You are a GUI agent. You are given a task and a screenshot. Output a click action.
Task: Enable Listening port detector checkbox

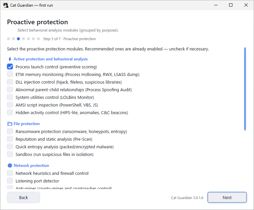[x=10, y=181]
